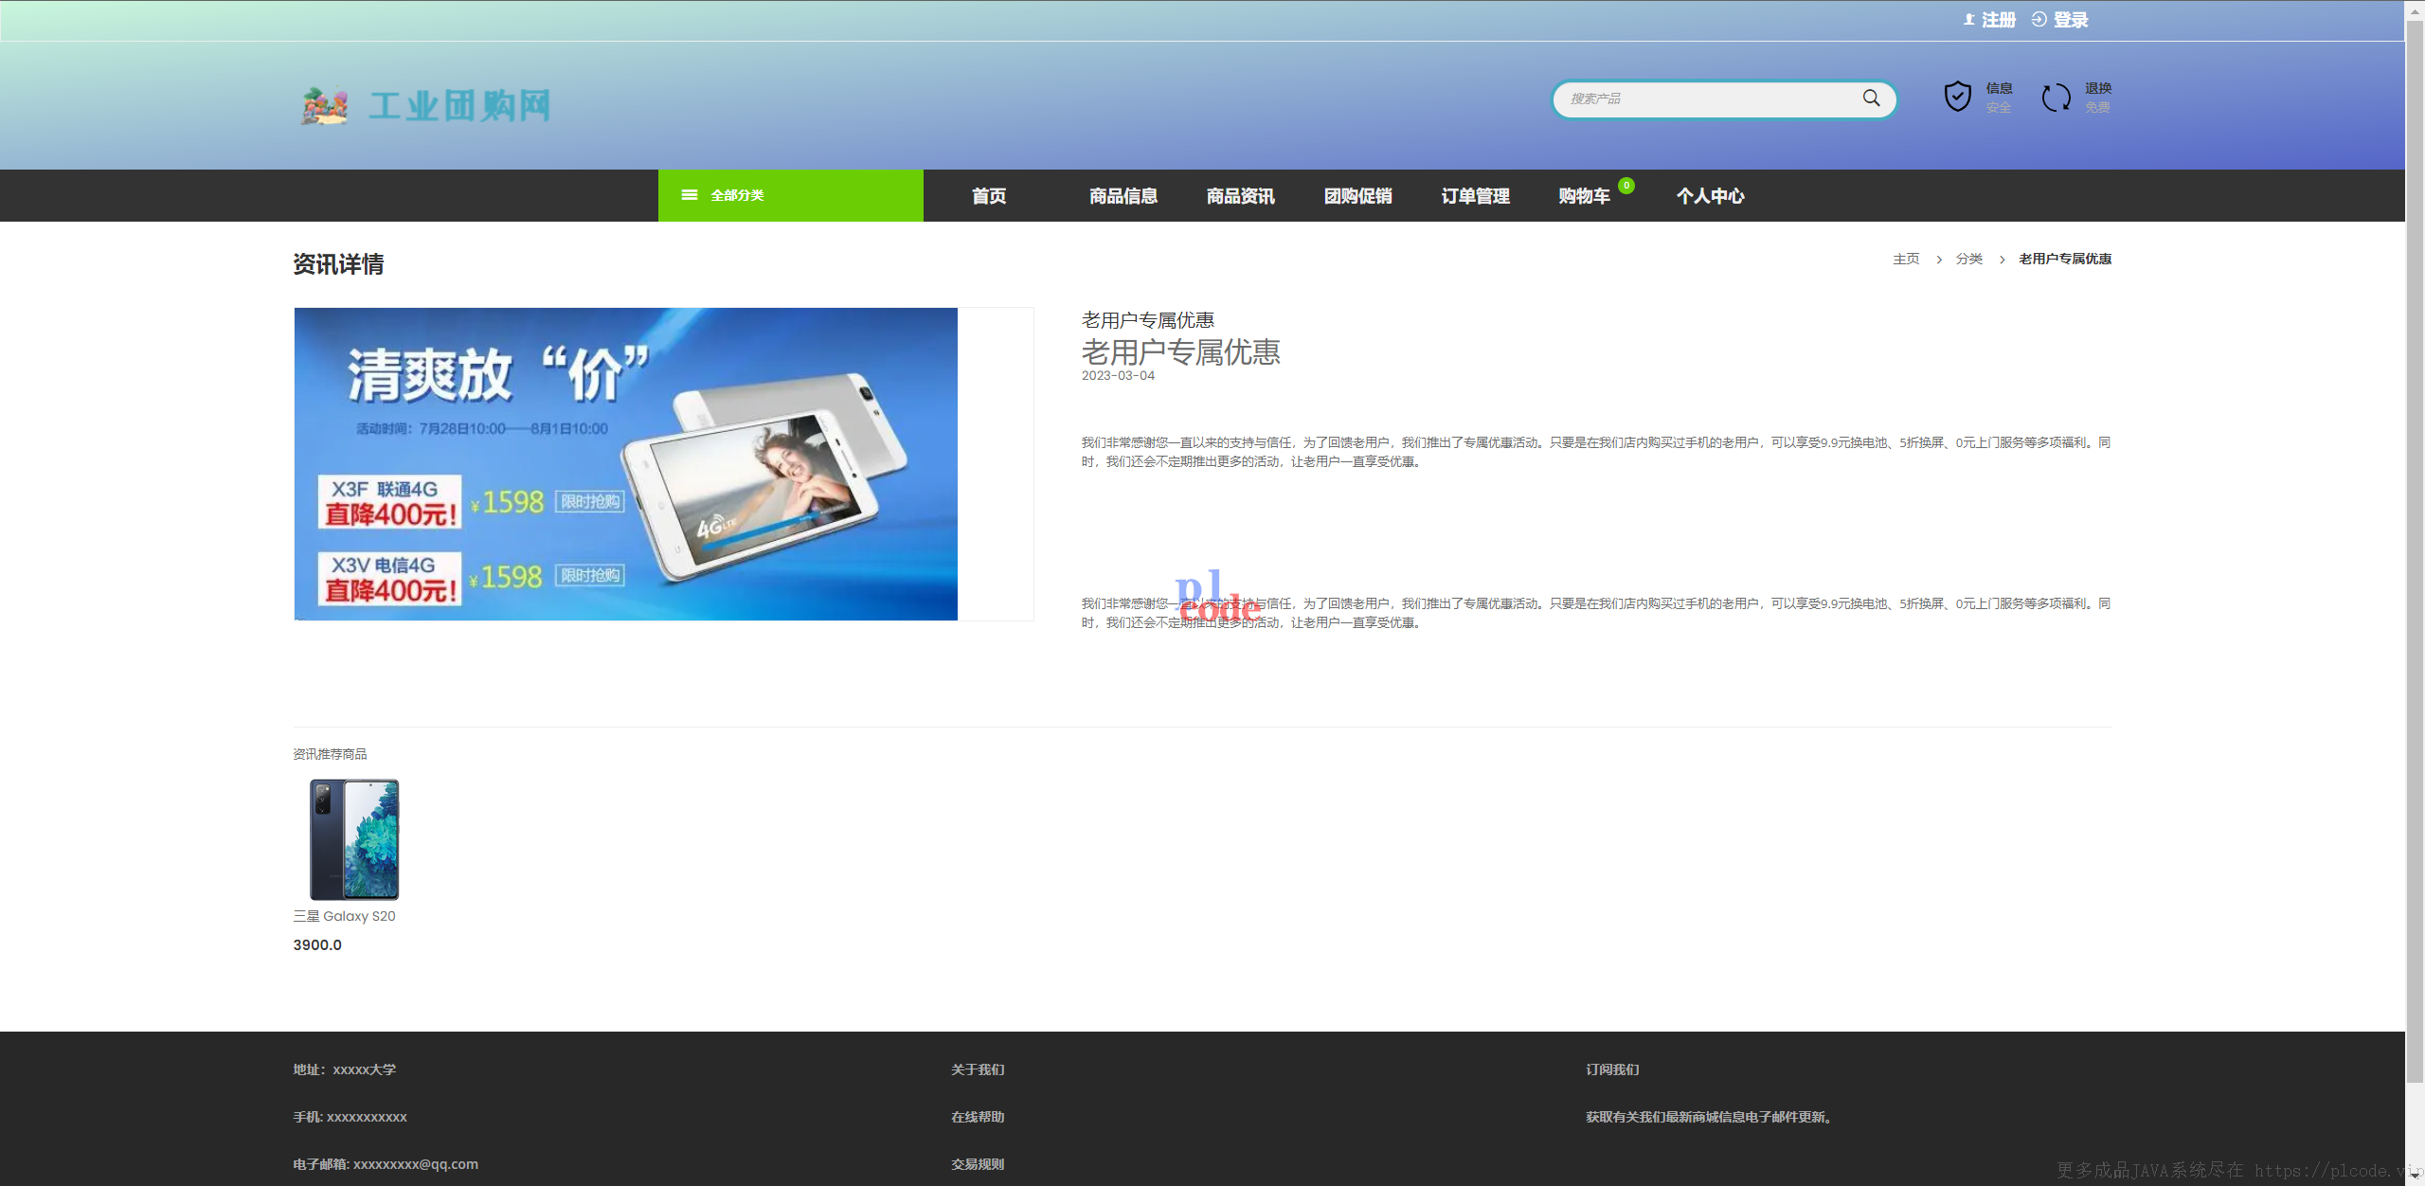The width and height of the screenshot is (2425, 1186).
Task: Click 在线帮助 in the footer
Action: pos(978,1117)
